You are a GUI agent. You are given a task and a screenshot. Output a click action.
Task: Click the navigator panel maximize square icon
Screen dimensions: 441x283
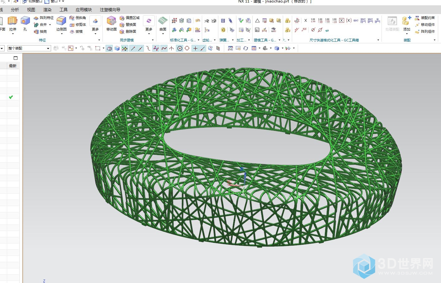16,58
